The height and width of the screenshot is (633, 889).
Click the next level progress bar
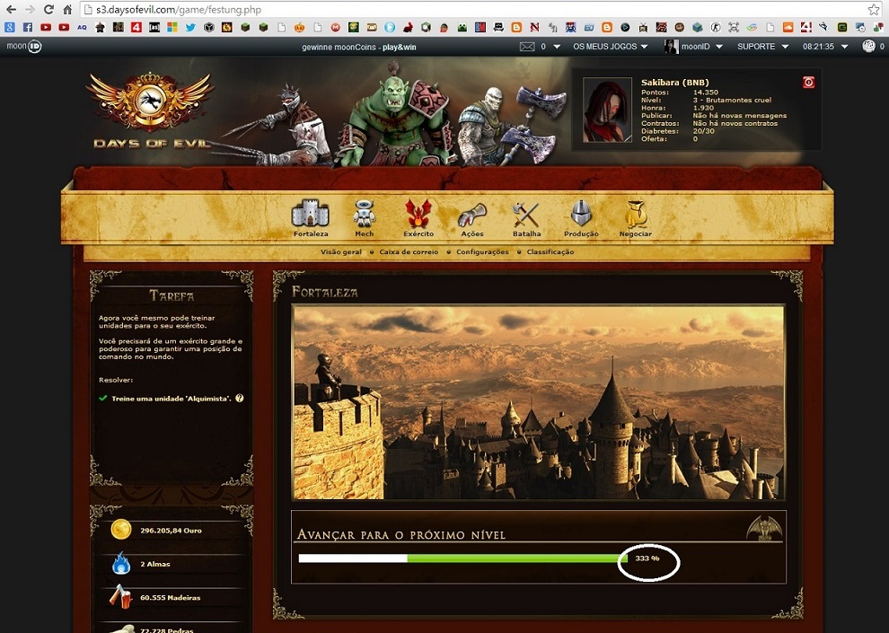[x=462, y=558]
